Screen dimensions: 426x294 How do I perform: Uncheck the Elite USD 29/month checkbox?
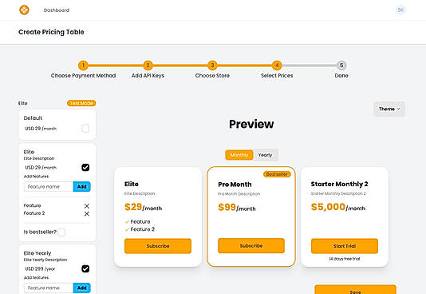(85, 167)
